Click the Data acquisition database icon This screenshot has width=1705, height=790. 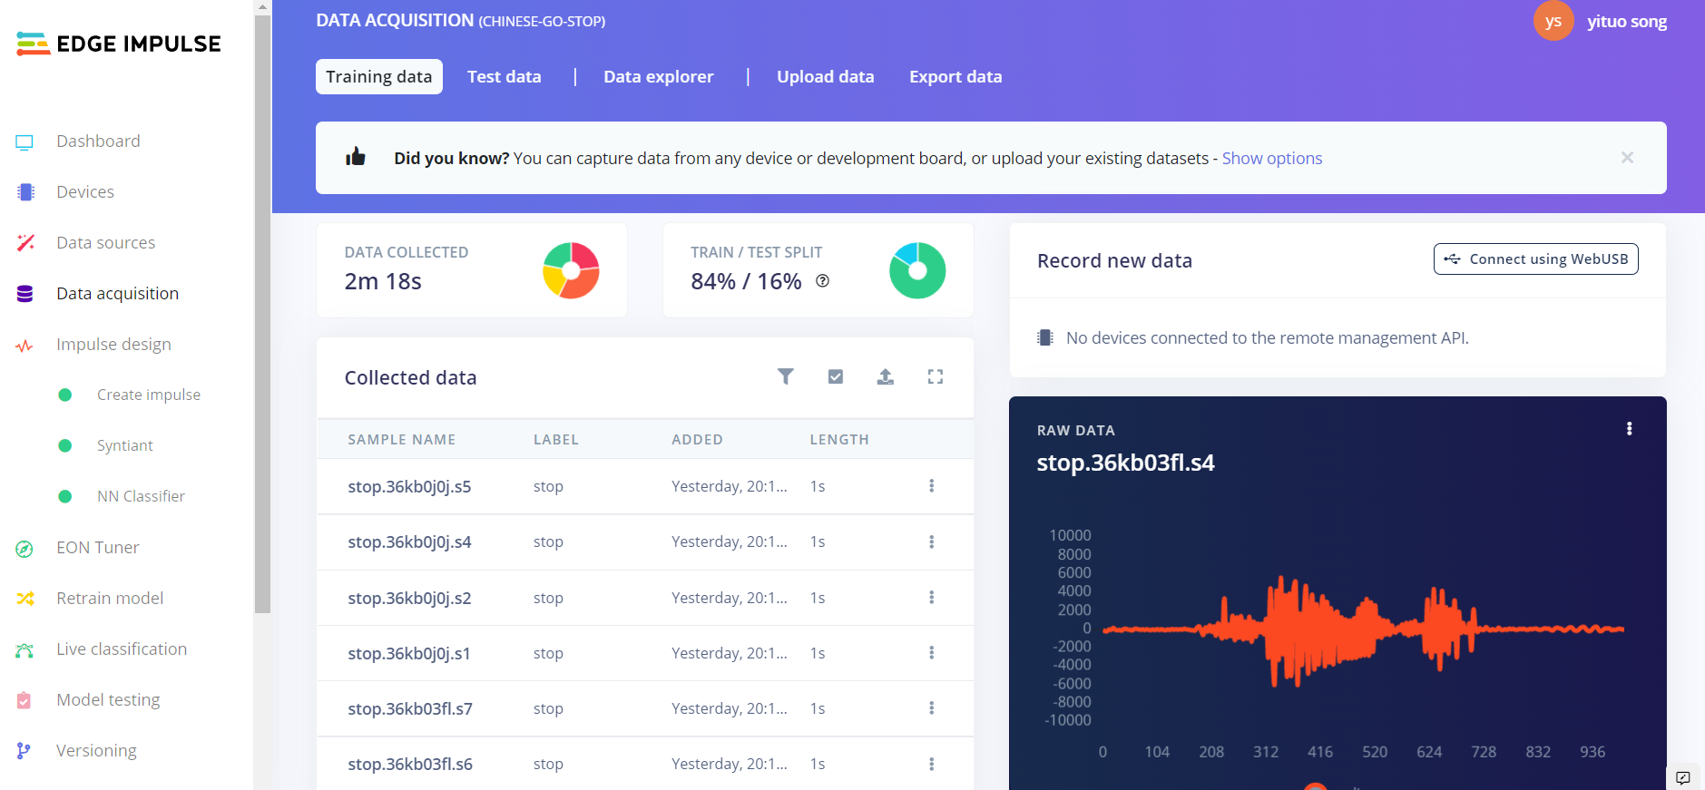pyautogui.click(x=25, y=294)
